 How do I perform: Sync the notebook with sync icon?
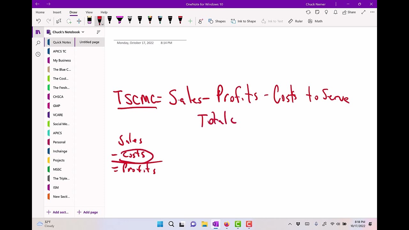coord(308,12)
